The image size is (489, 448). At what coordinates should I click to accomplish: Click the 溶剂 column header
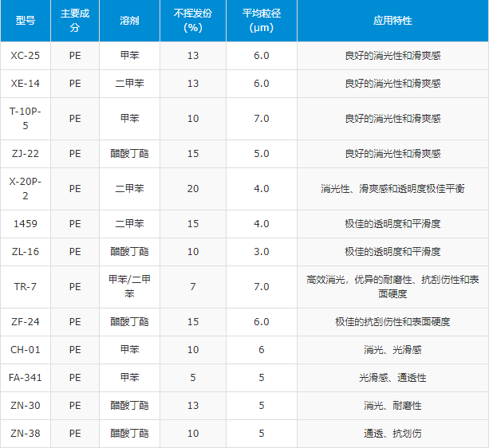(129, 21)
